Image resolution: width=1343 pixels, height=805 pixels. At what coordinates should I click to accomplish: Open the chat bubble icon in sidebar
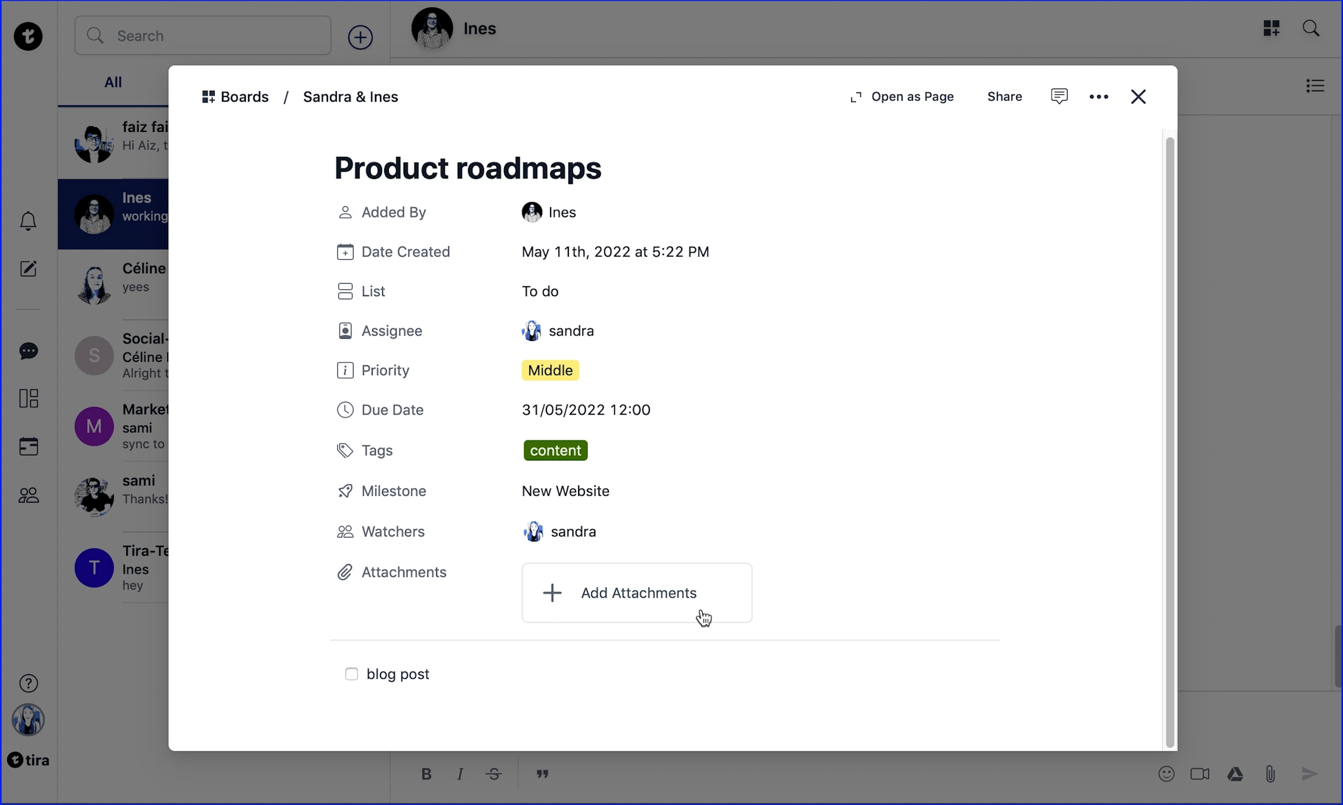pos(28,351)
